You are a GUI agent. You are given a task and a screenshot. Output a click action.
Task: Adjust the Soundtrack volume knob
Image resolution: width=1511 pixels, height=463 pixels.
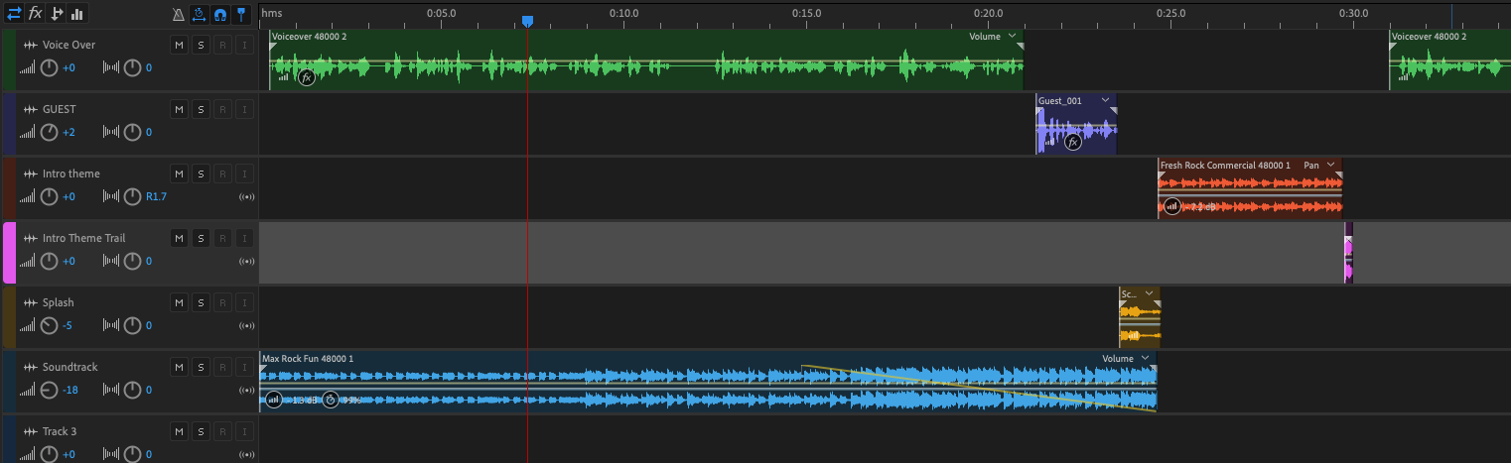(49, 391)
